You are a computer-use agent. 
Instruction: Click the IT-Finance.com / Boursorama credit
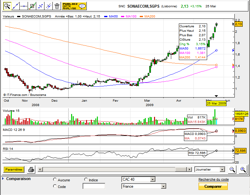coord(25,95)
